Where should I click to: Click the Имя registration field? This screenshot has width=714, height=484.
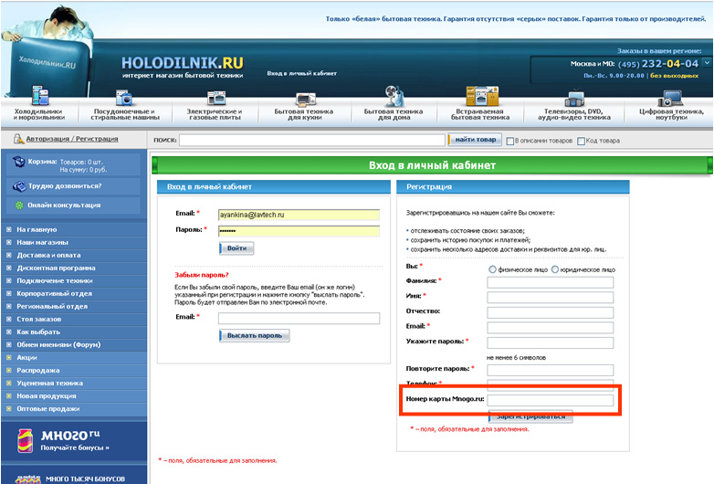pos(550,298)
